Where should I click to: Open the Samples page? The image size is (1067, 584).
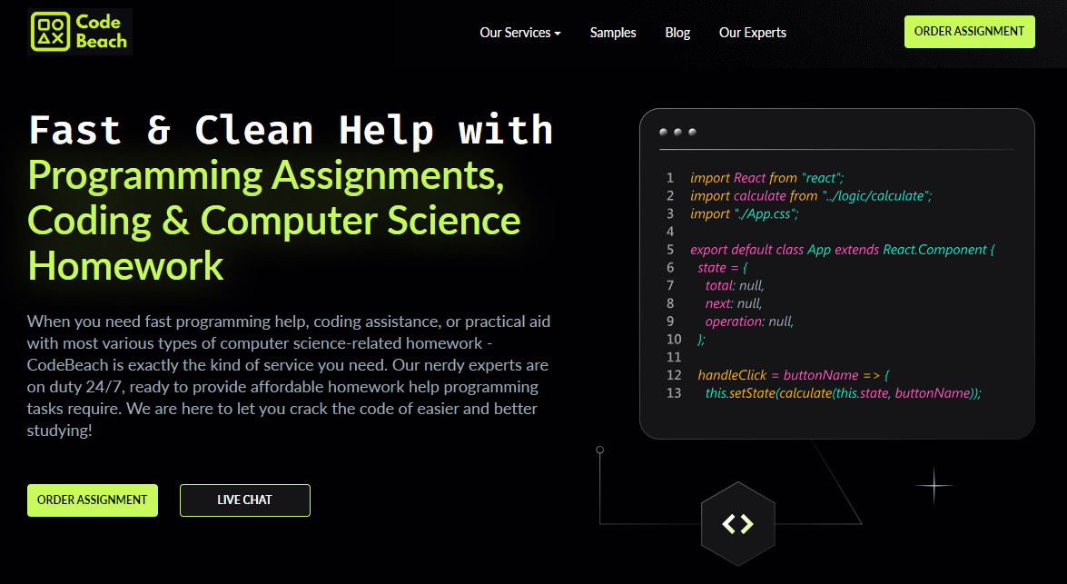(612, 33)
